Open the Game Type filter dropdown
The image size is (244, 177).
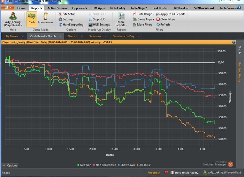(144, 19)
